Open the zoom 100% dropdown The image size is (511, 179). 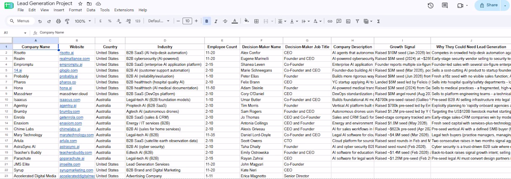[83, 21]
